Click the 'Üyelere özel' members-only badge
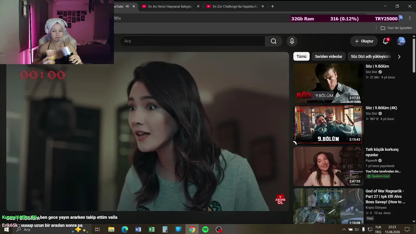 click(x=378, y=176)
